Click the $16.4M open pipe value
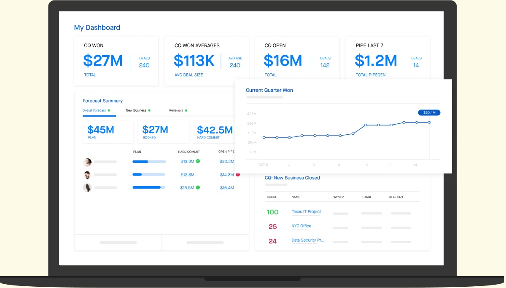The width and height of the screenshot is (506, 288). click(x=227, y=188)
